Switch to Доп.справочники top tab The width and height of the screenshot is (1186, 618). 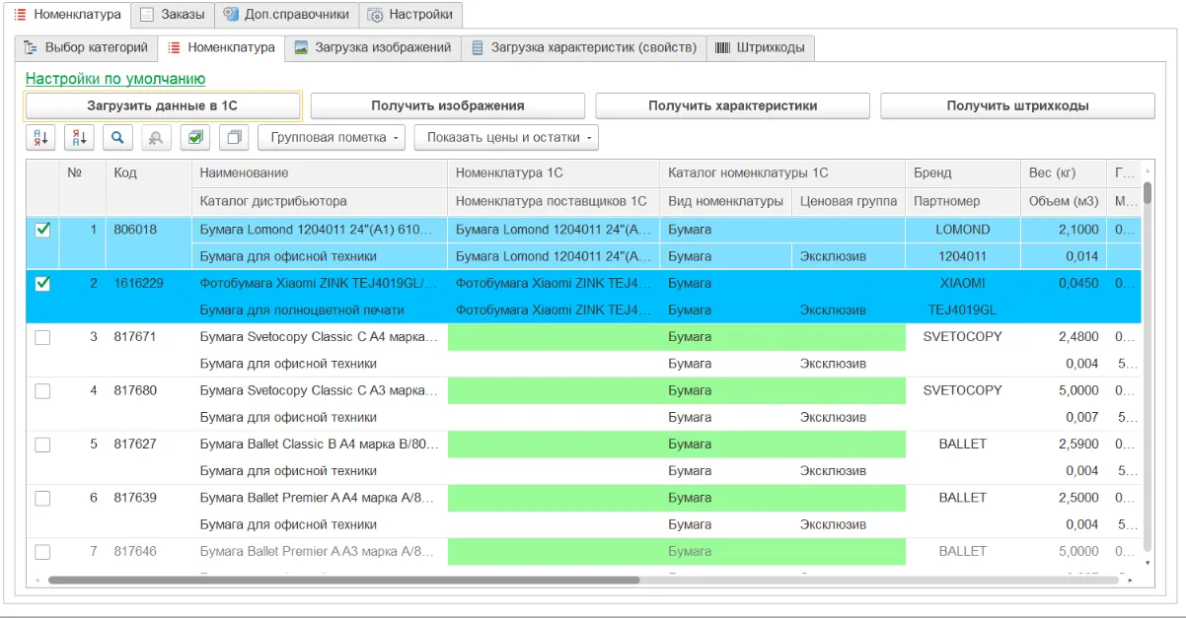tap(286, 15)
